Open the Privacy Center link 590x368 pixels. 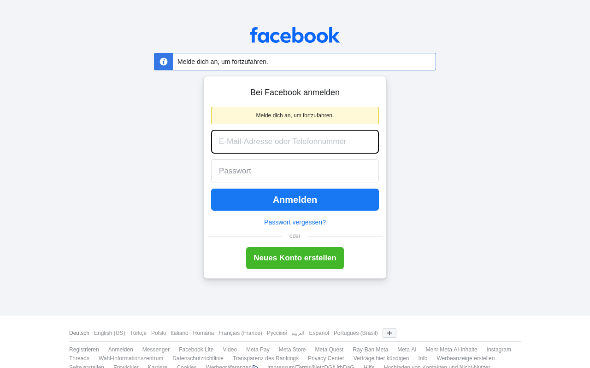pyautogui.click(x=326, y=358)
